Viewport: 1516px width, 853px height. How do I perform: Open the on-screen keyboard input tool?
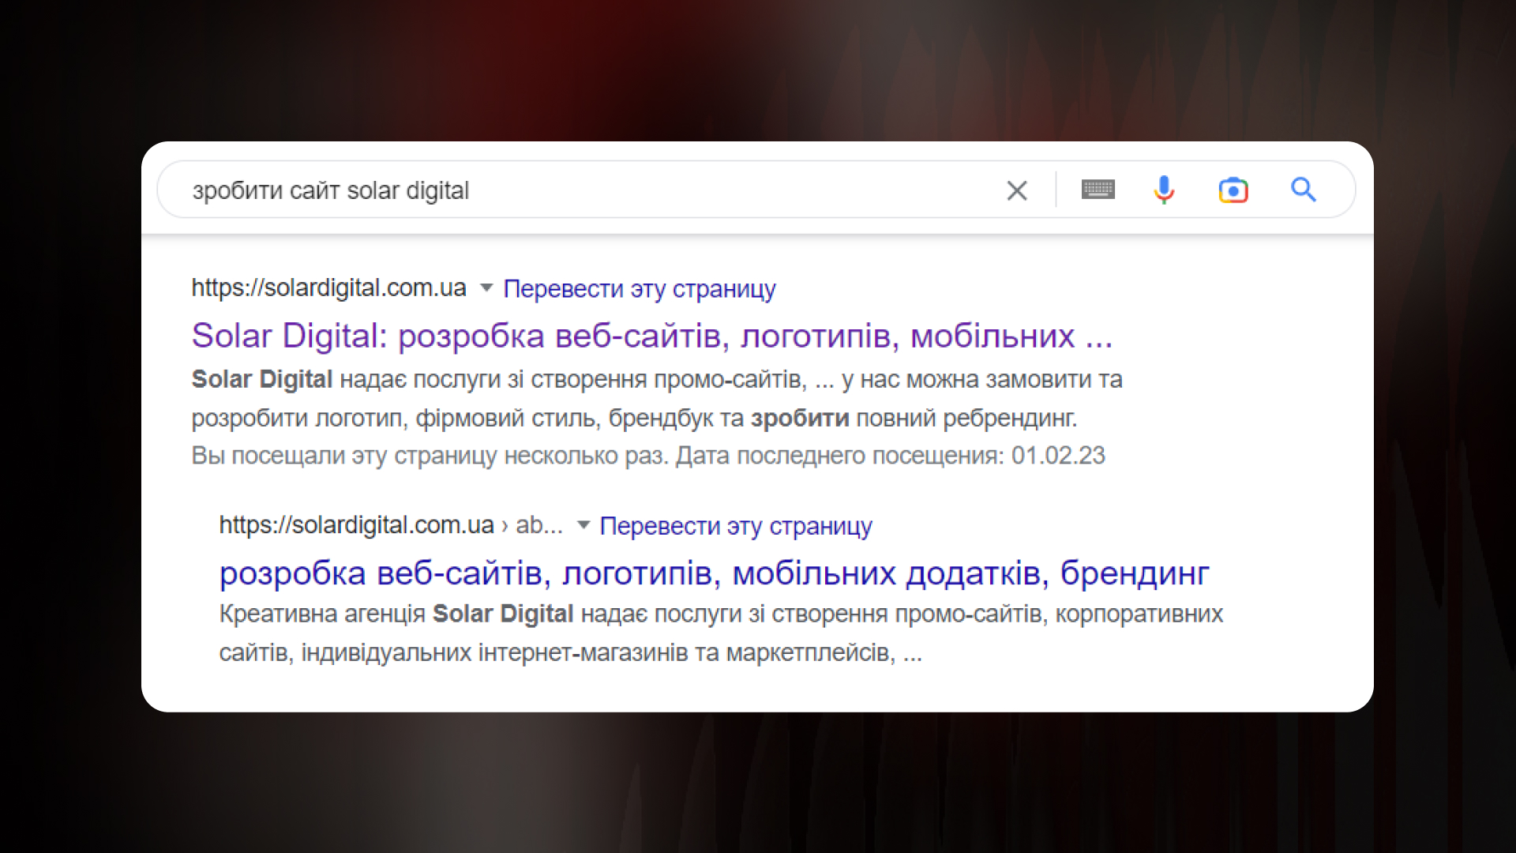click(x=1098, y=190)
